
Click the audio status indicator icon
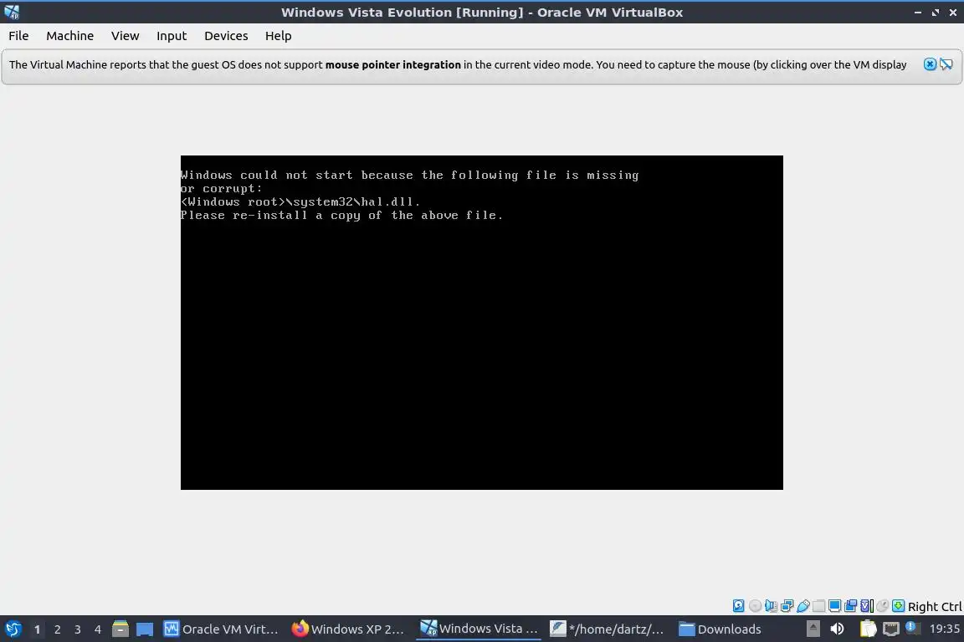tap(771, 606)
